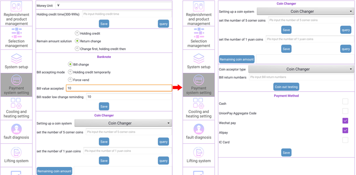Save the Banknote settings

104,106
